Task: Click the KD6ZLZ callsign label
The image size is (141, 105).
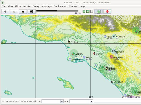Action: point(101,66)
